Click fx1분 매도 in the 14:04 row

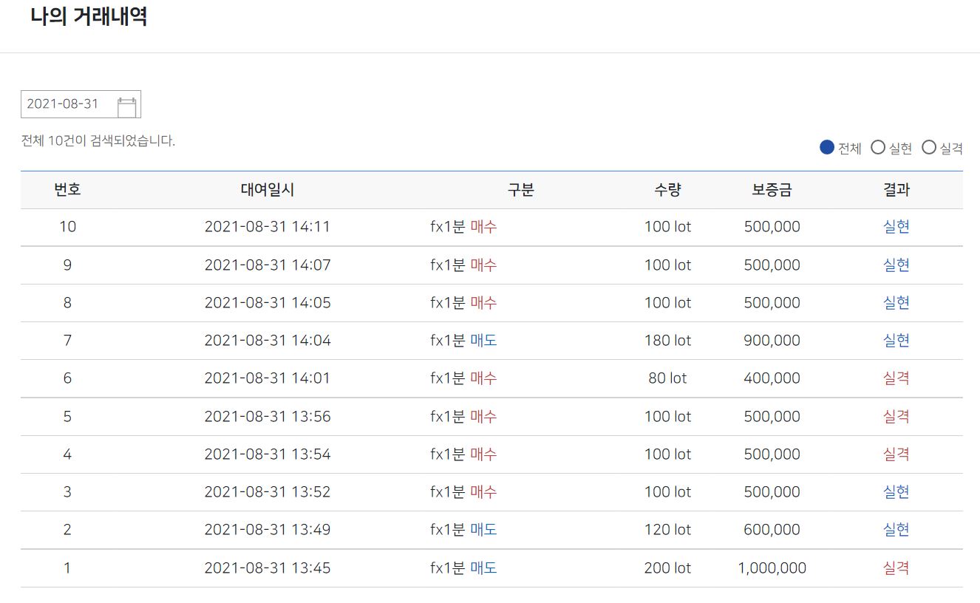tap(463, 340)
